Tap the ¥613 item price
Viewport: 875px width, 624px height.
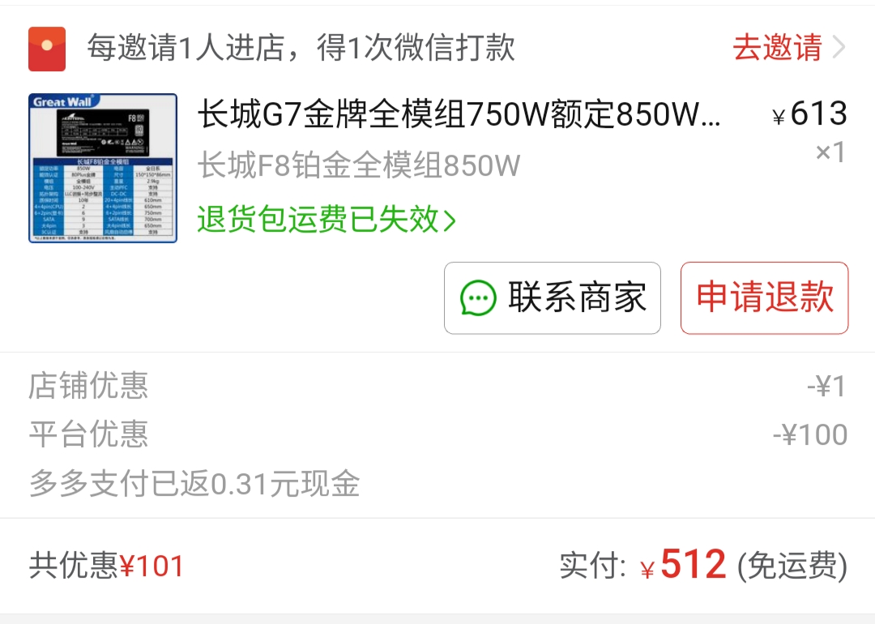point(809,113)
